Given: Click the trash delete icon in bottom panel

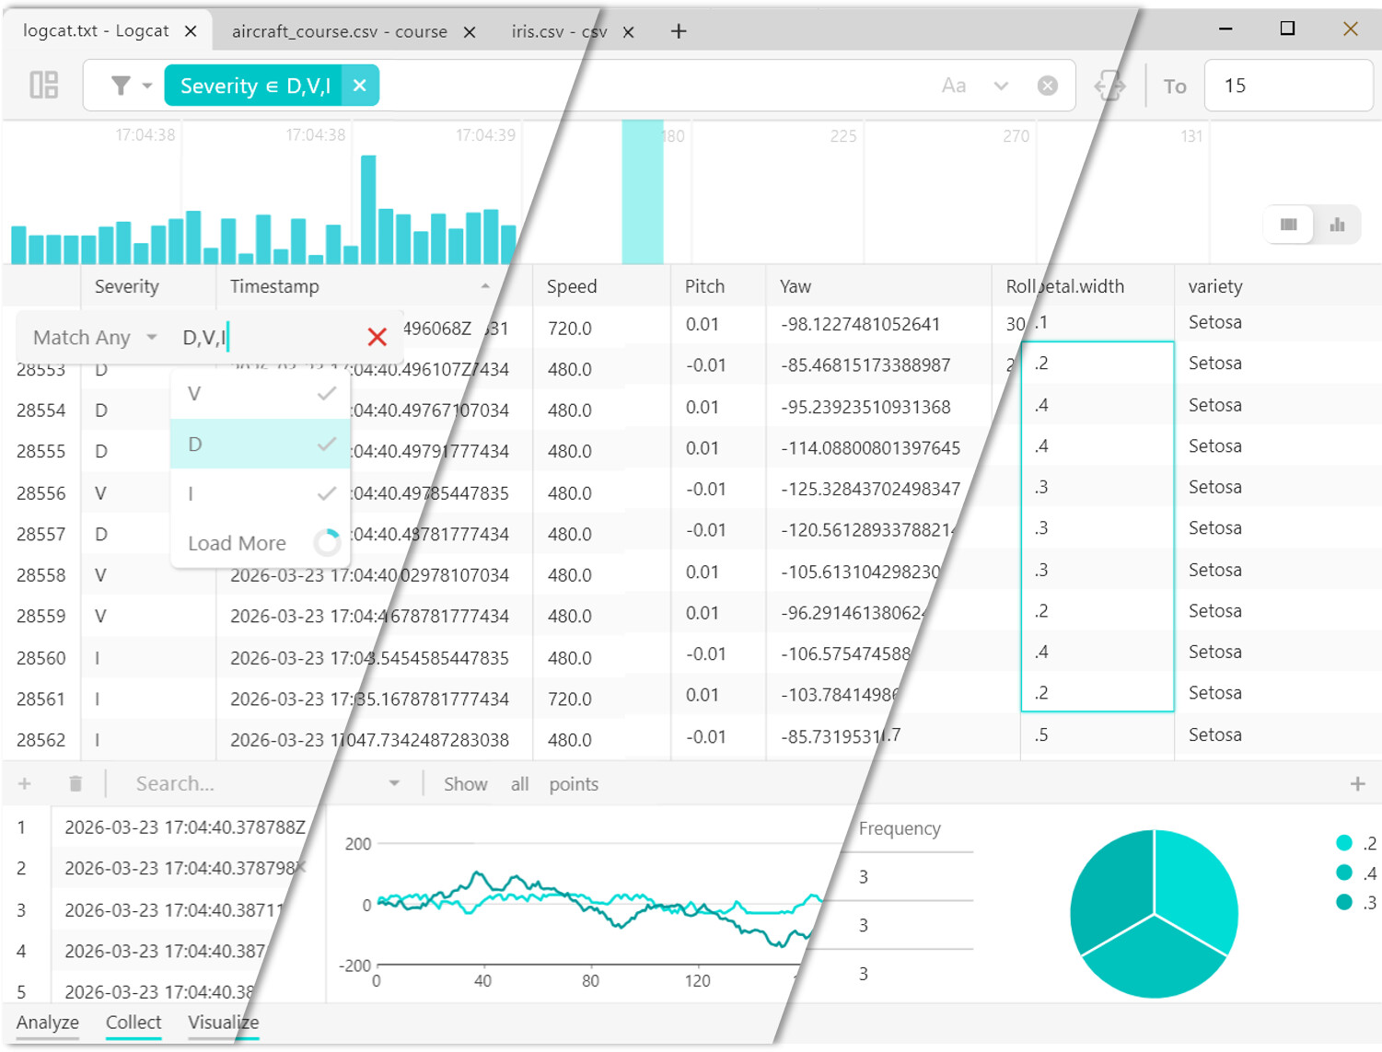Looking at the screenshot, I should pos(75,783).
